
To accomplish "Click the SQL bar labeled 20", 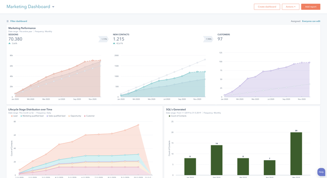I will coord(296,154).
